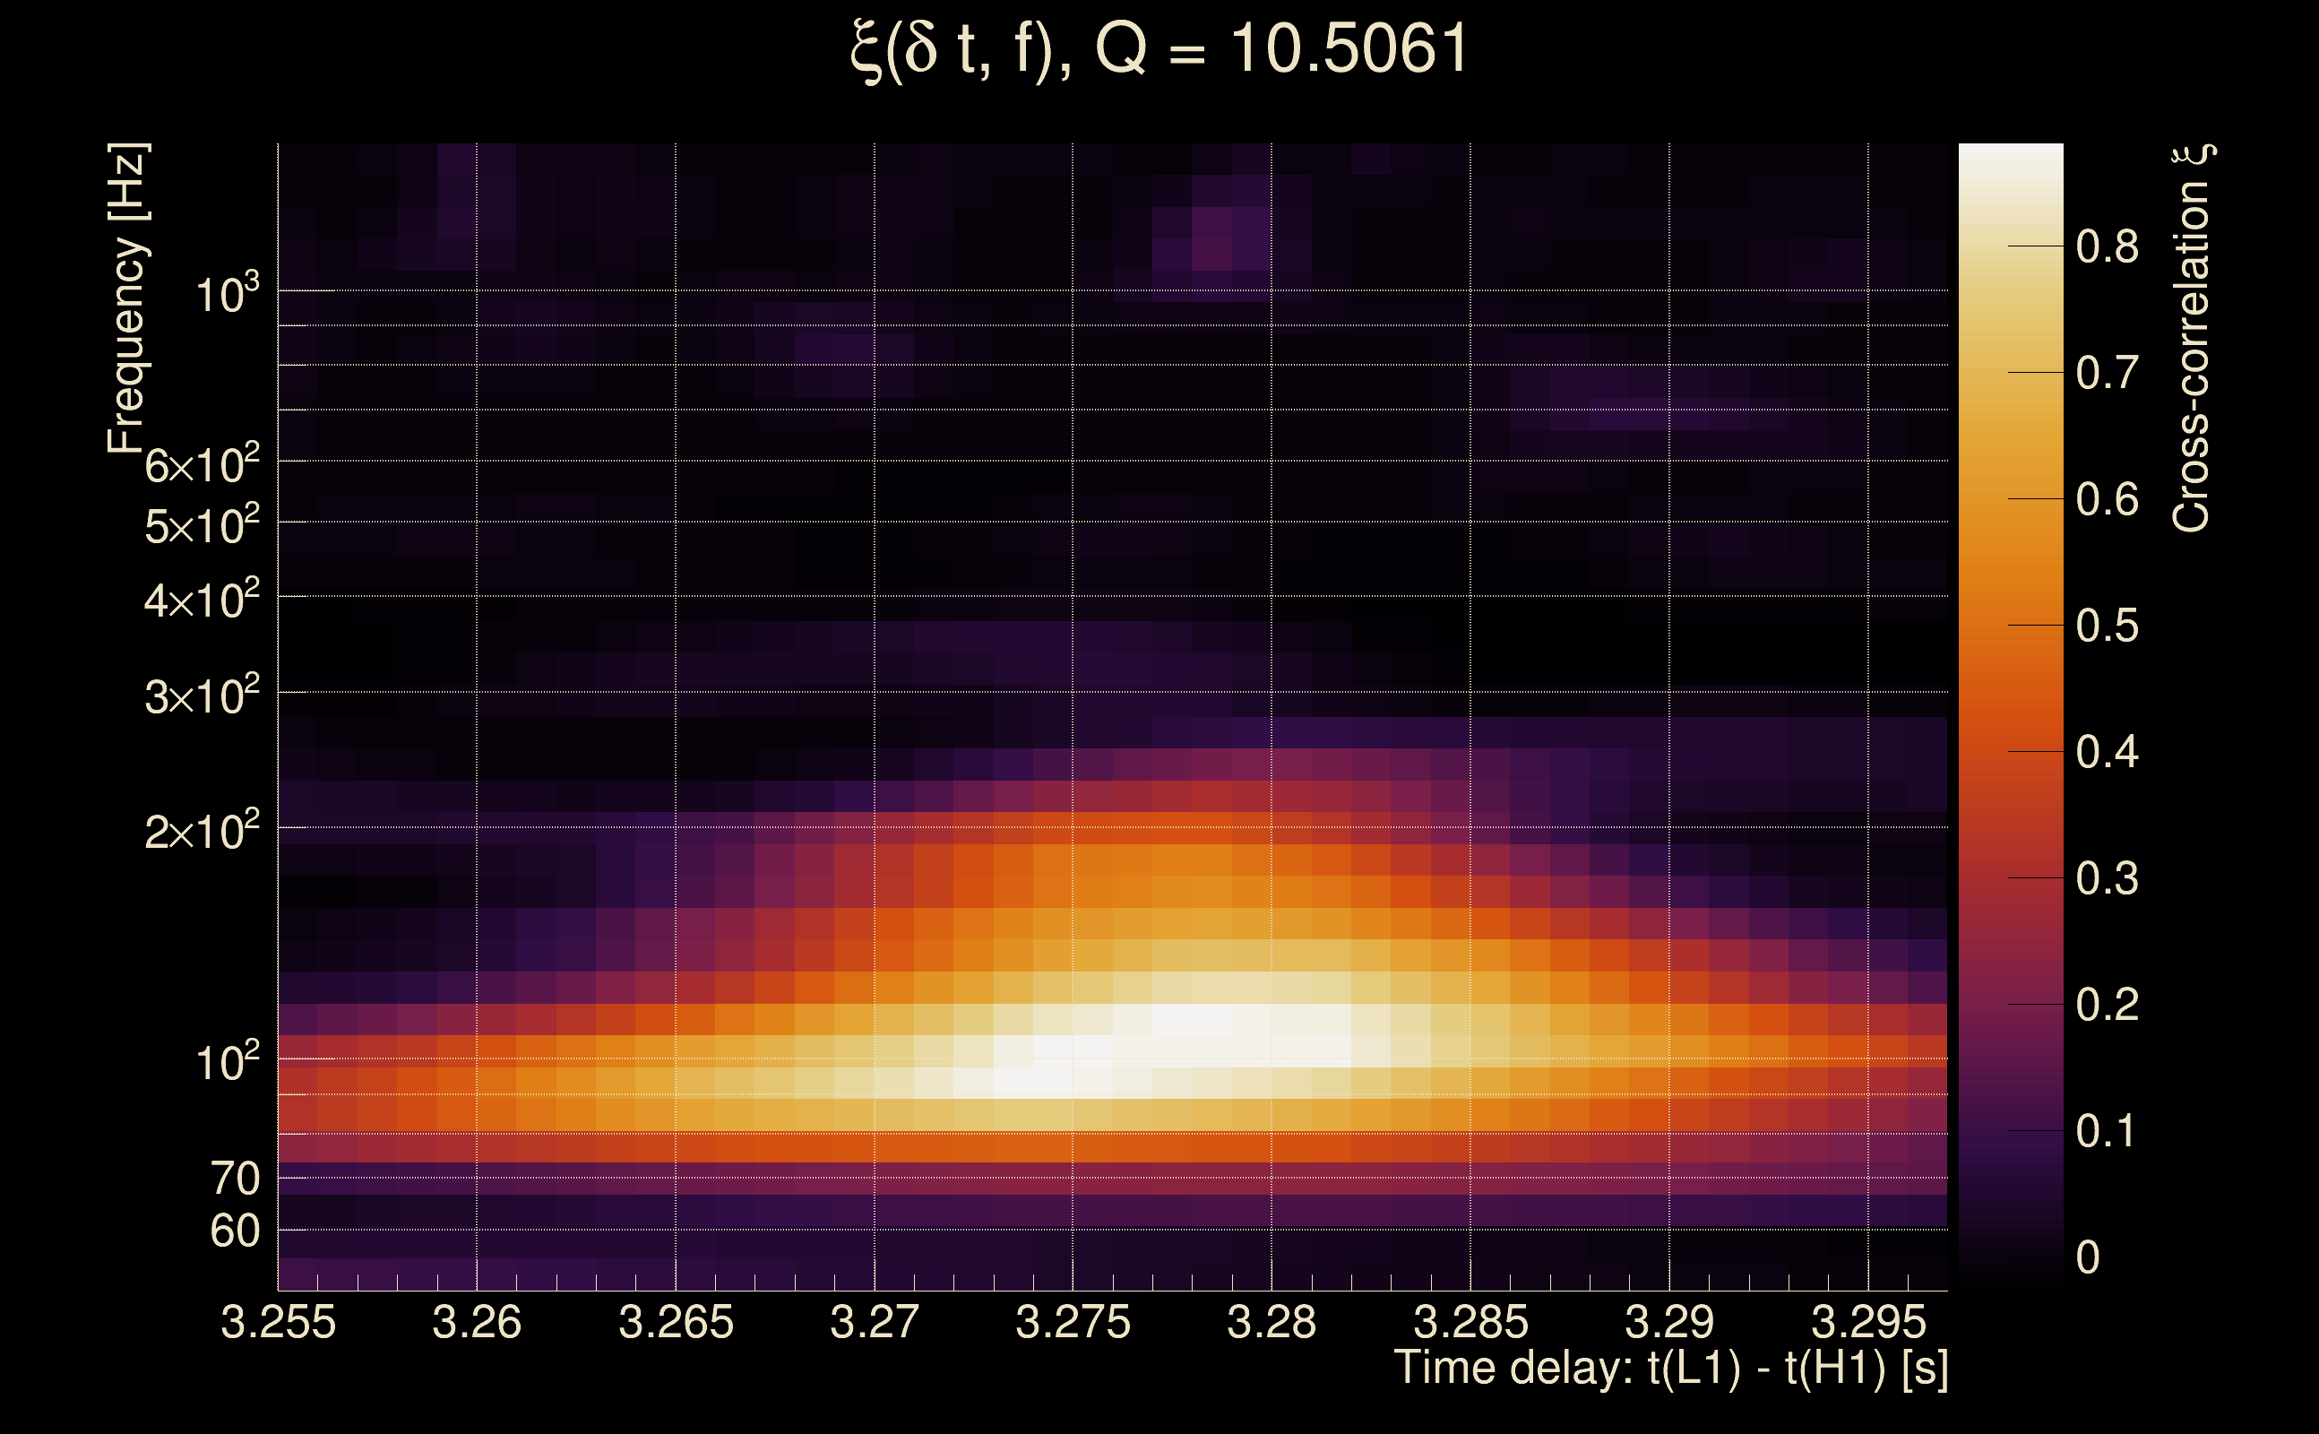This screenshot has height=1434, width=2319.
Task: Click the 0 colorbar tick label
Action: tap(2088, 1257)
